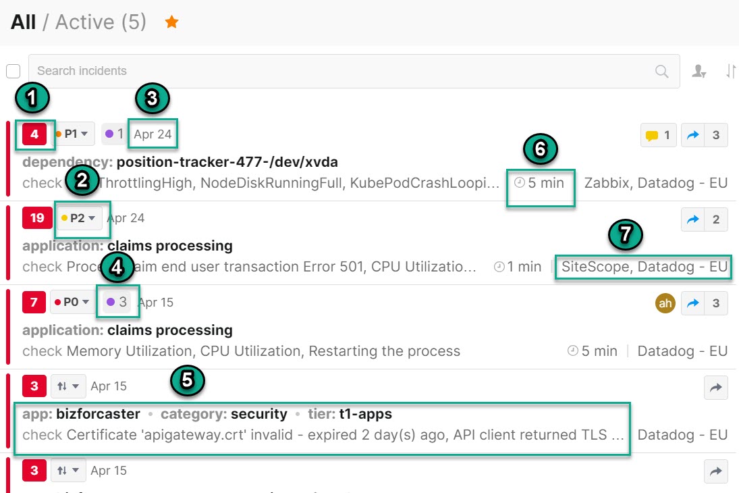The image size is (739, 493).
Task: Share the position-tracker-477 incident via arrow
Action: 693,135
